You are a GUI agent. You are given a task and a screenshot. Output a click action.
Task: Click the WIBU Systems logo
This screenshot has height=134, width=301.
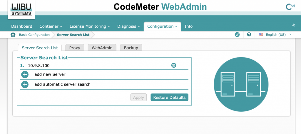(21, 10)
